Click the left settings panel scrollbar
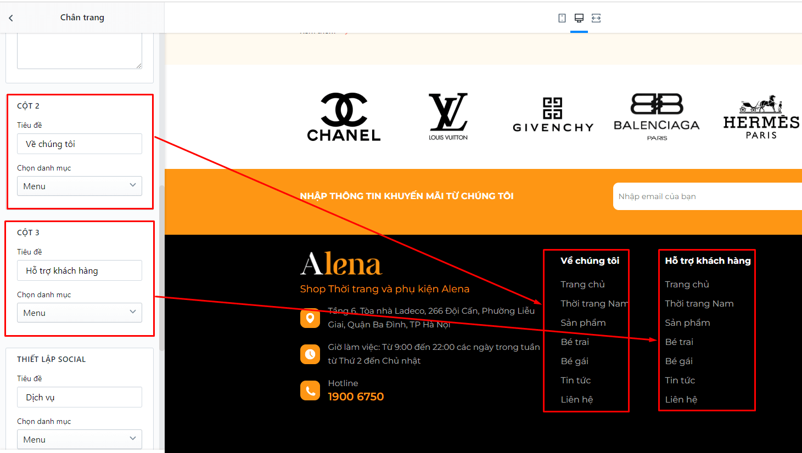This screenshot has height=453, width=802. point(161,268)
